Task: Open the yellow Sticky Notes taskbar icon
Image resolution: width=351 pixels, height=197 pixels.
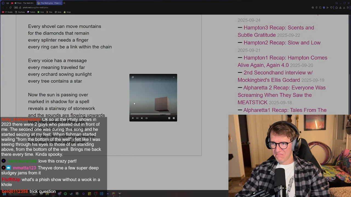Action: [x=89, y=194]
